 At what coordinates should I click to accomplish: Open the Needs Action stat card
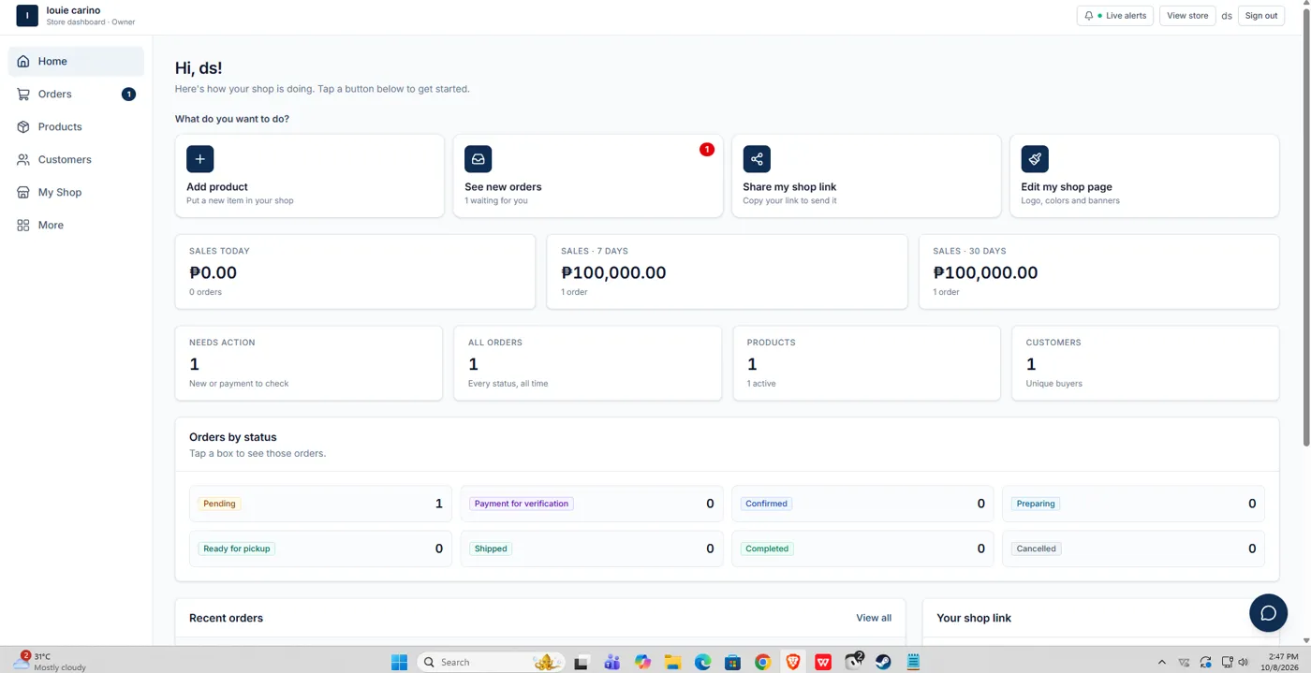click(x=309, y=363)
